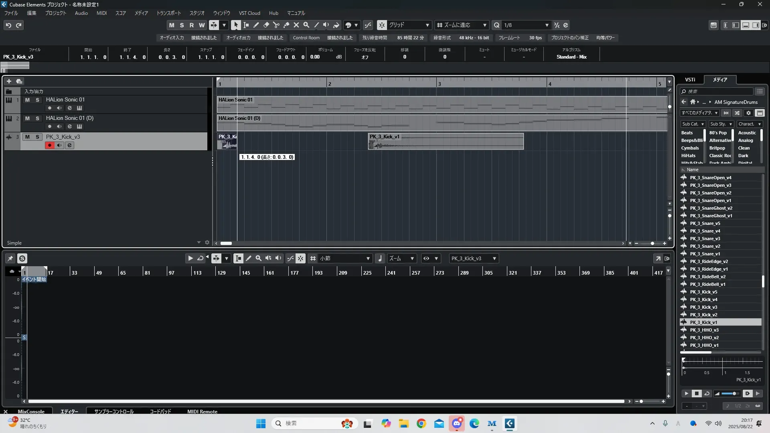The height and width of the screenshot is (433, 770).
Task: Select the Scissors split tool
Action: pyautogui.click(x=276, y=25)
